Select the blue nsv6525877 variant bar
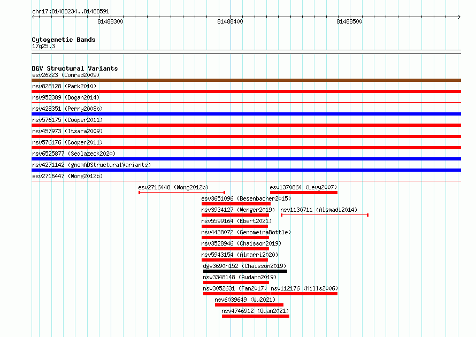Image resolution: width=476 pixels, height=337 pixels. 246,159
